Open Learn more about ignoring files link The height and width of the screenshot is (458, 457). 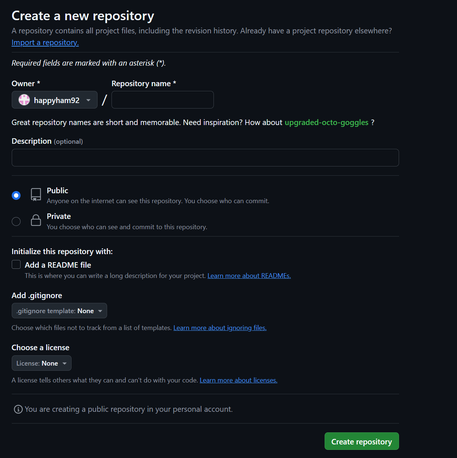pyautogui.click(x=220, y=328)
